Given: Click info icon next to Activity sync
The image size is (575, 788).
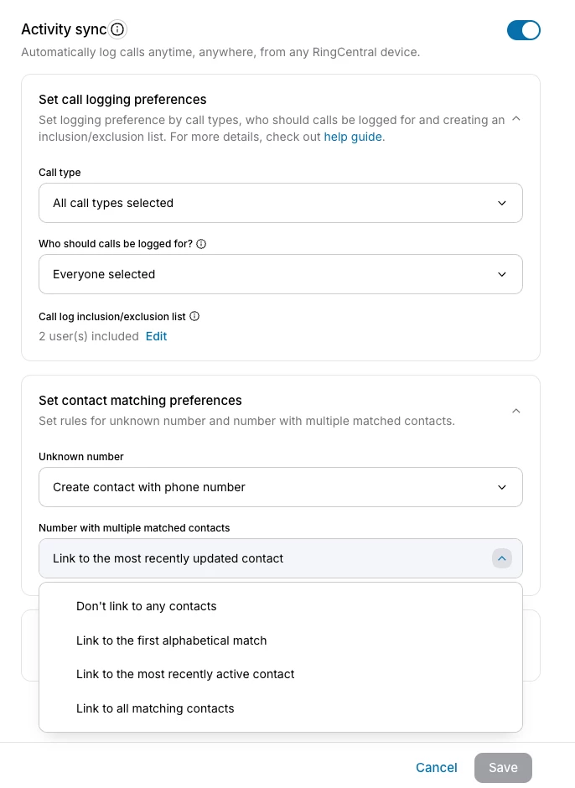Looking at the screenshot, I should click(117, 30).
